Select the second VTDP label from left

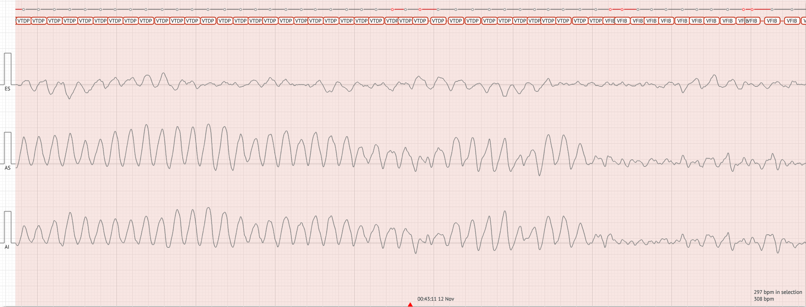click(x=39, y=21)
